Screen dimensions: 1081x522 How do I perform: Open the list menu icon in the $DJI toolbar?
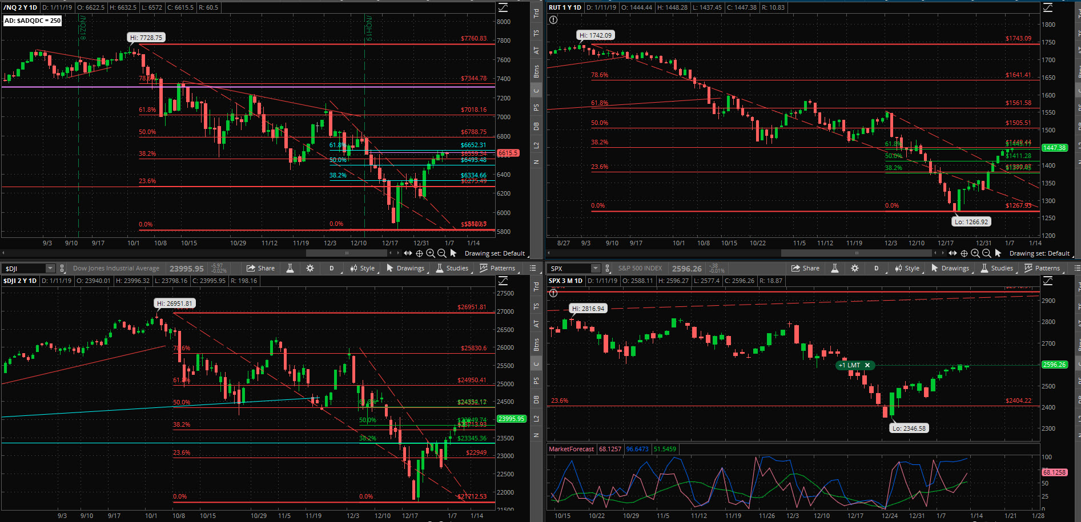pyautogui.click(x=533, y=268)
